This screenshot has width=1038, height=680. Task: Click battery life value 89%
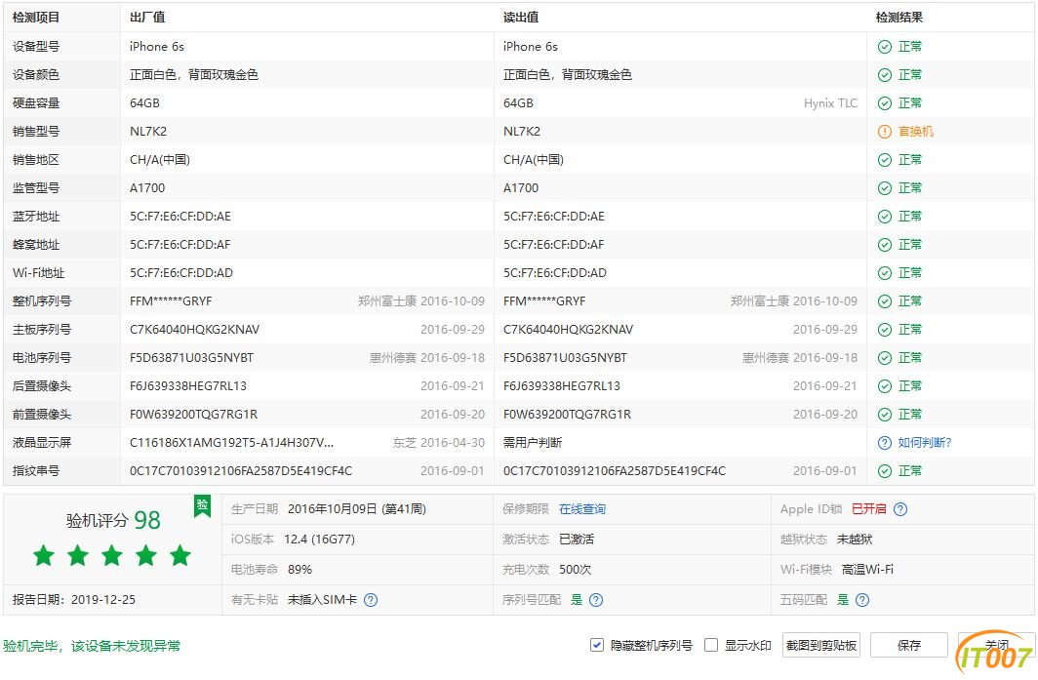pyautogui.click(x=299, y=570)
